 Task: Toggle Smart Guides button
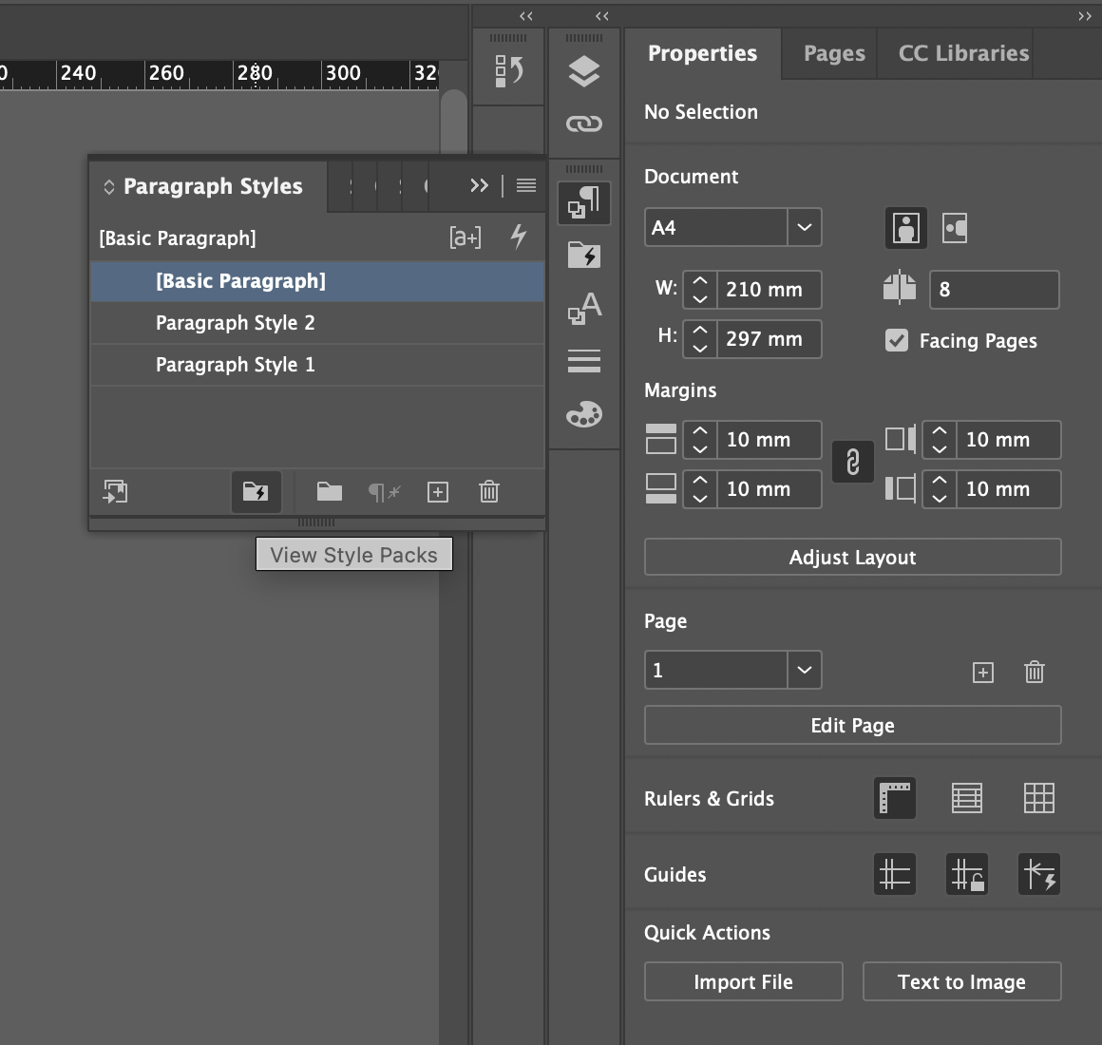(x=1038, y=874)
